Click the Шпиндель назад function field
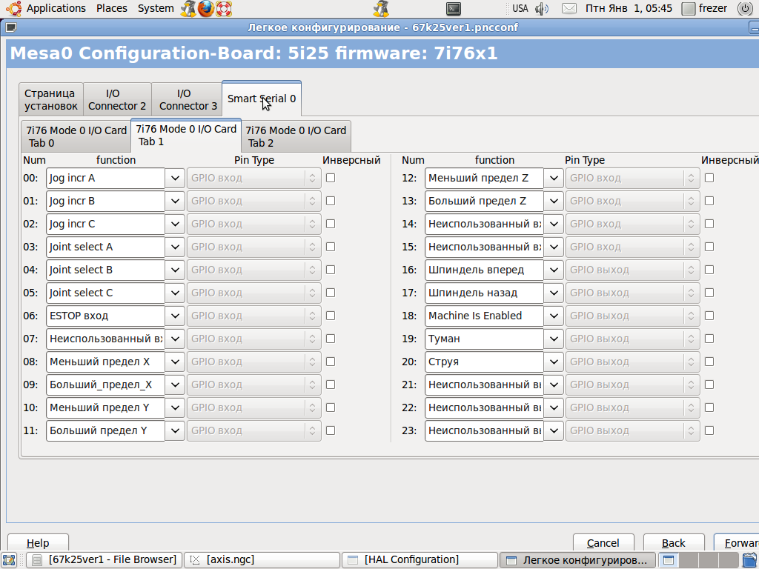 click(x=484, y=293)
